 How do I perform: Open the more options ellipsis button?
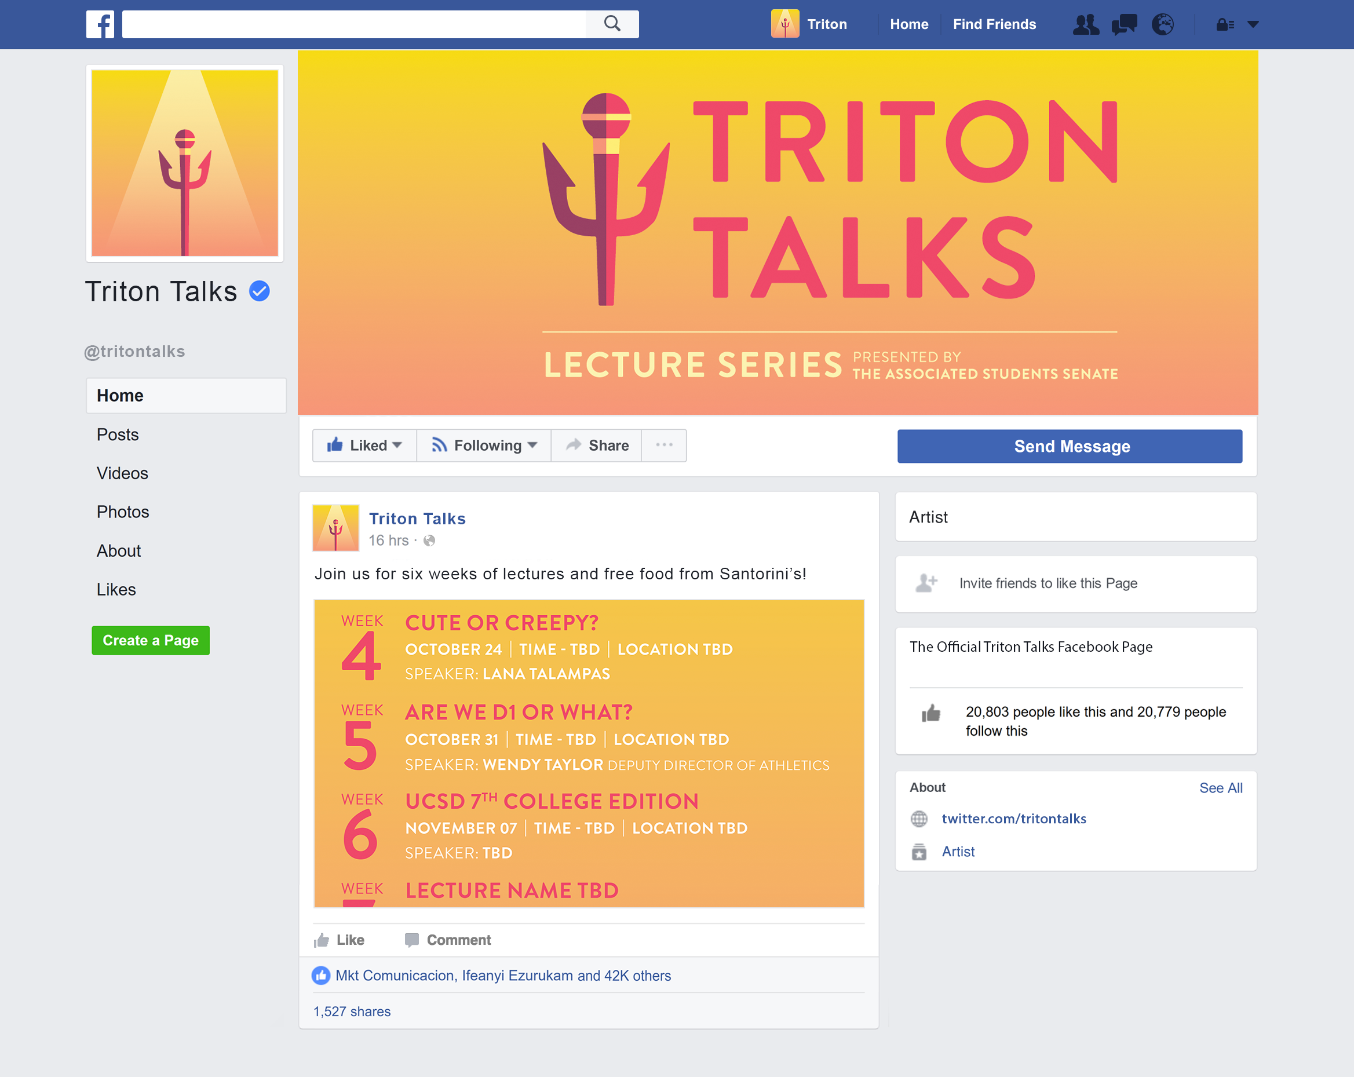[x=664, y=446]
